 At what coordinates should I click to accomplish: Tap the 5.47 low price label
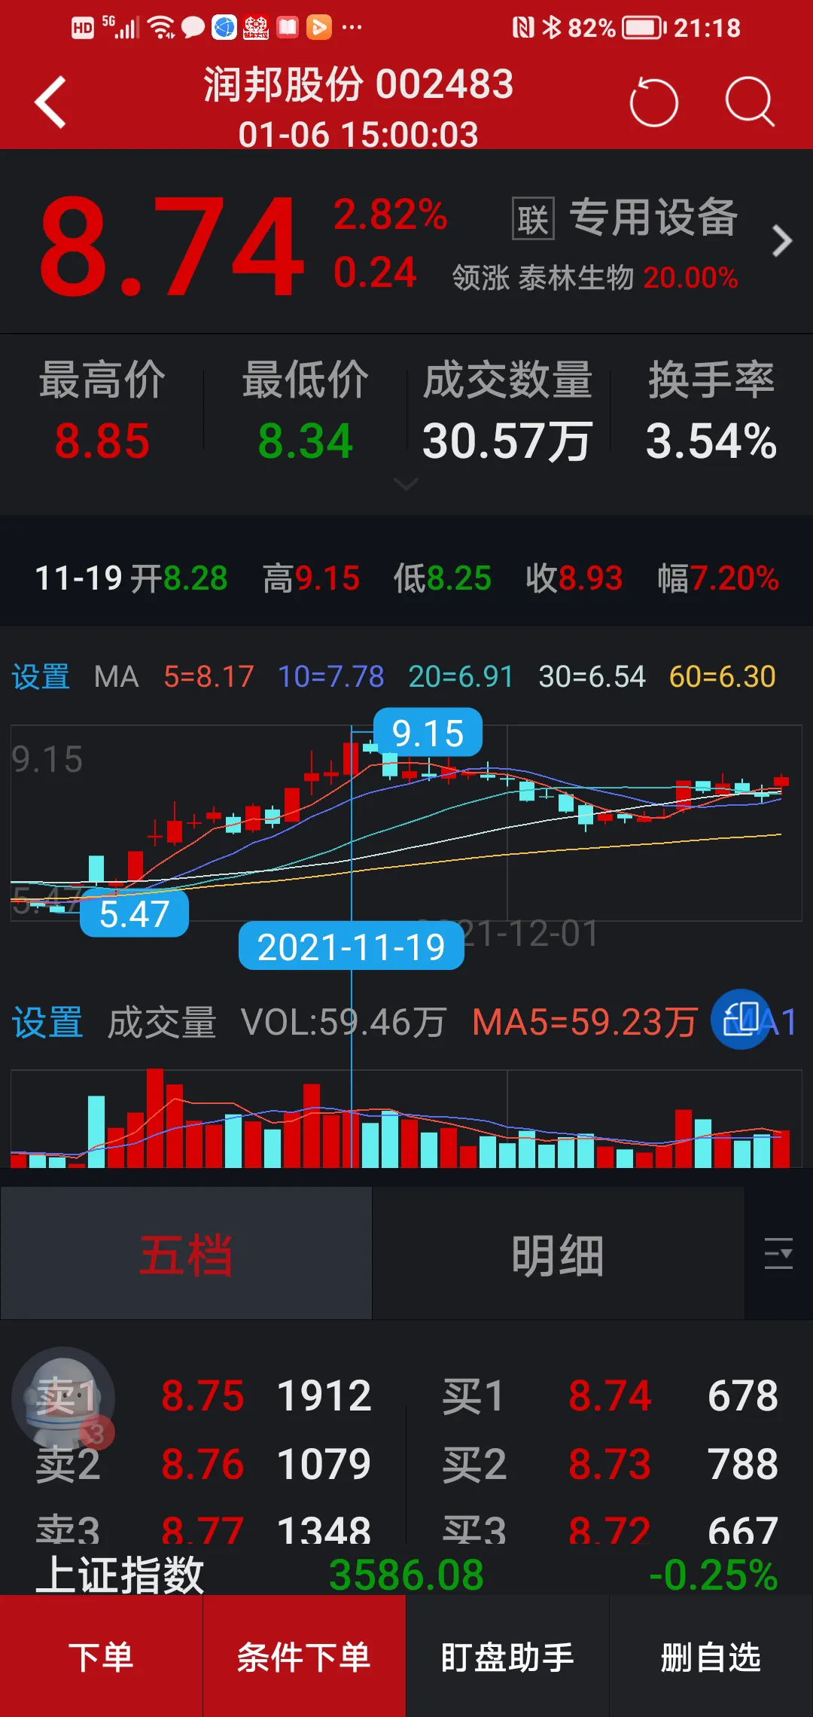click(x=134, y=913)
